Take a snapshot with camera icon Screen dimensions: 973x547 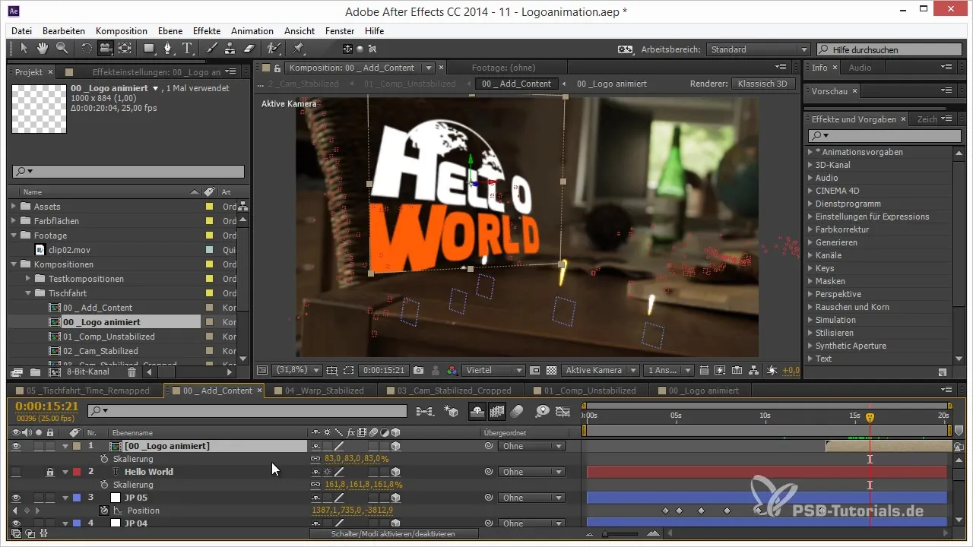pyautogui.click(x=418, y=371)
